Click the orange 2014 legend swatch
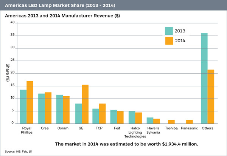 tap(169, 41)
